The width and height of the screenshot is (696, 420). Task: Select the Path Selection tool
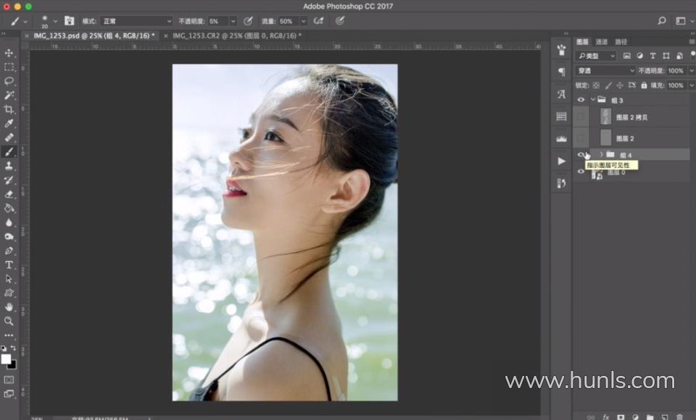pyautogui.click(x=9, y=279)
